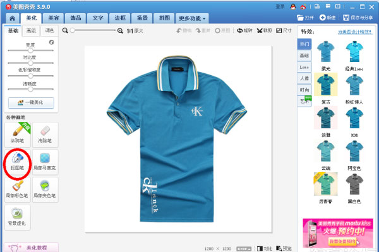Select the 涂鸦笔 doodle brush tool
The image size is (379, 252).
click(18, 135)
